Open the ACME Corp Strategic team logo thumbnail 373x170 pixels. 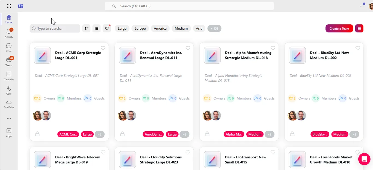click(x=42, y=55)
